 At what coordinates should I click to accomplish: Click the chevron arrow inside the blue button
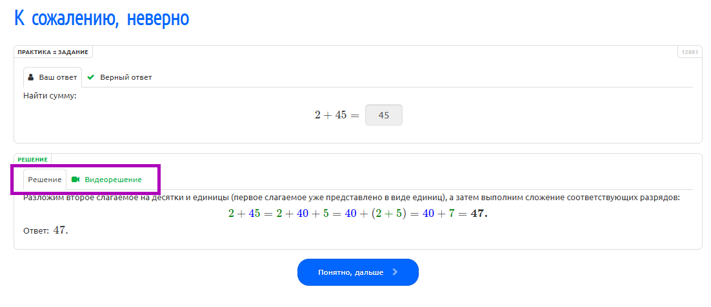[395, 272]
